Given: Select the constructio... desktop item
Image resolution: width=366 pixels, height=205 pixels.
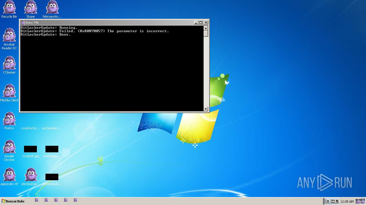Looking at the screenshot, I should coord(31,128).
